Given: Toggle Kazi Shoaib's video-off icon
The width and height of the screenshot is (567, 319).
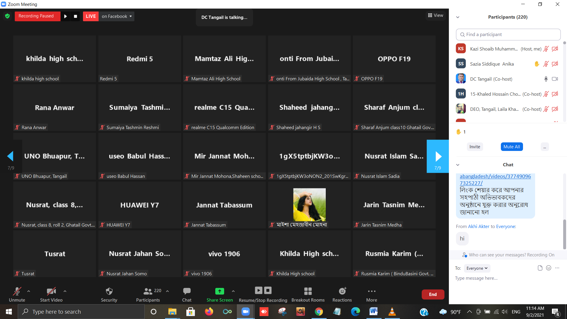Looking at the screenshot, I should [x=555, y=49].
